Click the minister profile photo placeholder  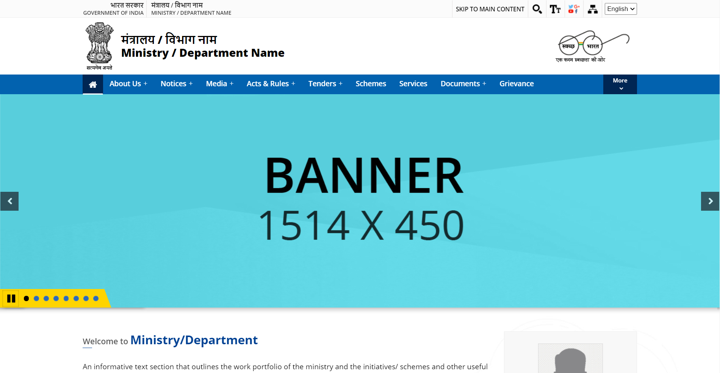click(x=570, y=359)
